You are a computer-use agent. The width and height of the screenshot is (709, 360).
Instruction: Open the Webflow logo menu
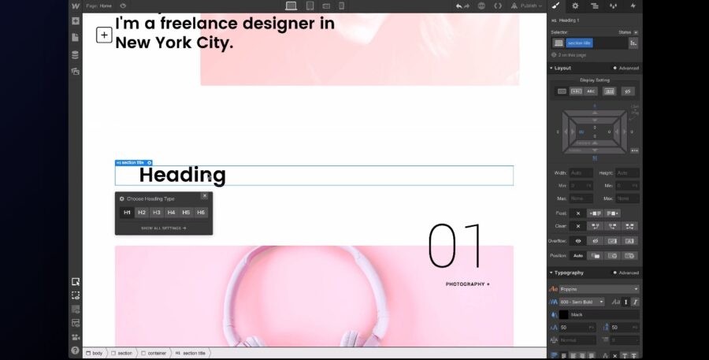[x=76, y=6]
